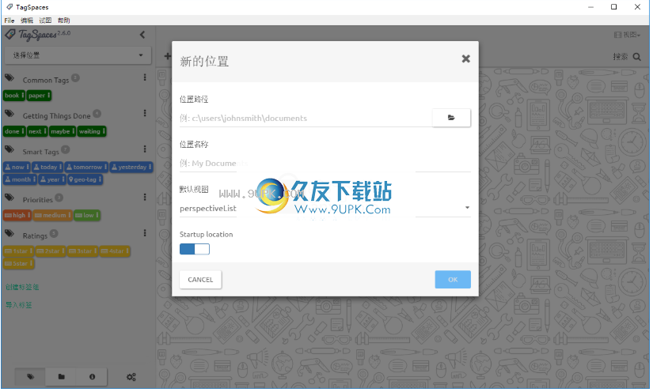This screenshot has height=392, width=653.
Task: Click the OK button
Action: tap(453, 280)
